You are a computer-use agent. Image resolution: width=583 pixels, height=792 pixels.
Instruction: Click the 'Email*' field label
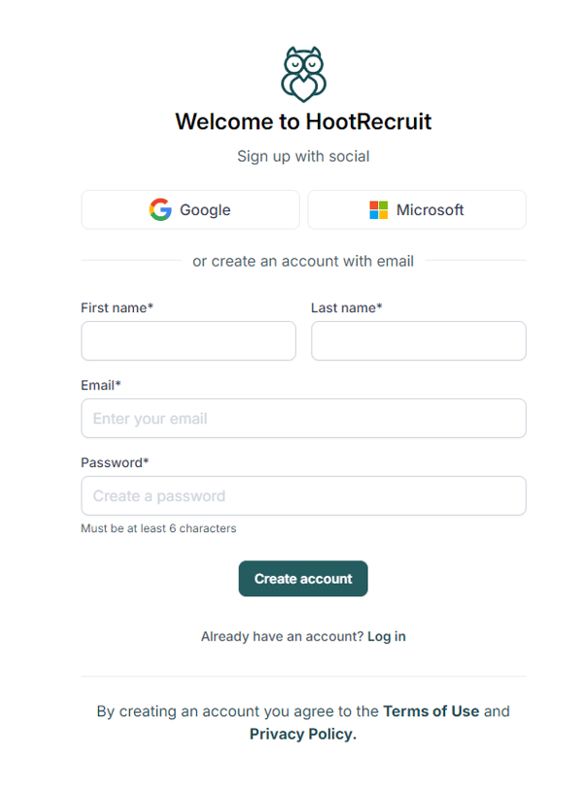click(101, 385)
